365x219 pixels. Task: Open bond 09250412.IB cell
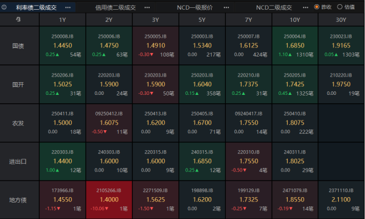click(x=109, y=123)
